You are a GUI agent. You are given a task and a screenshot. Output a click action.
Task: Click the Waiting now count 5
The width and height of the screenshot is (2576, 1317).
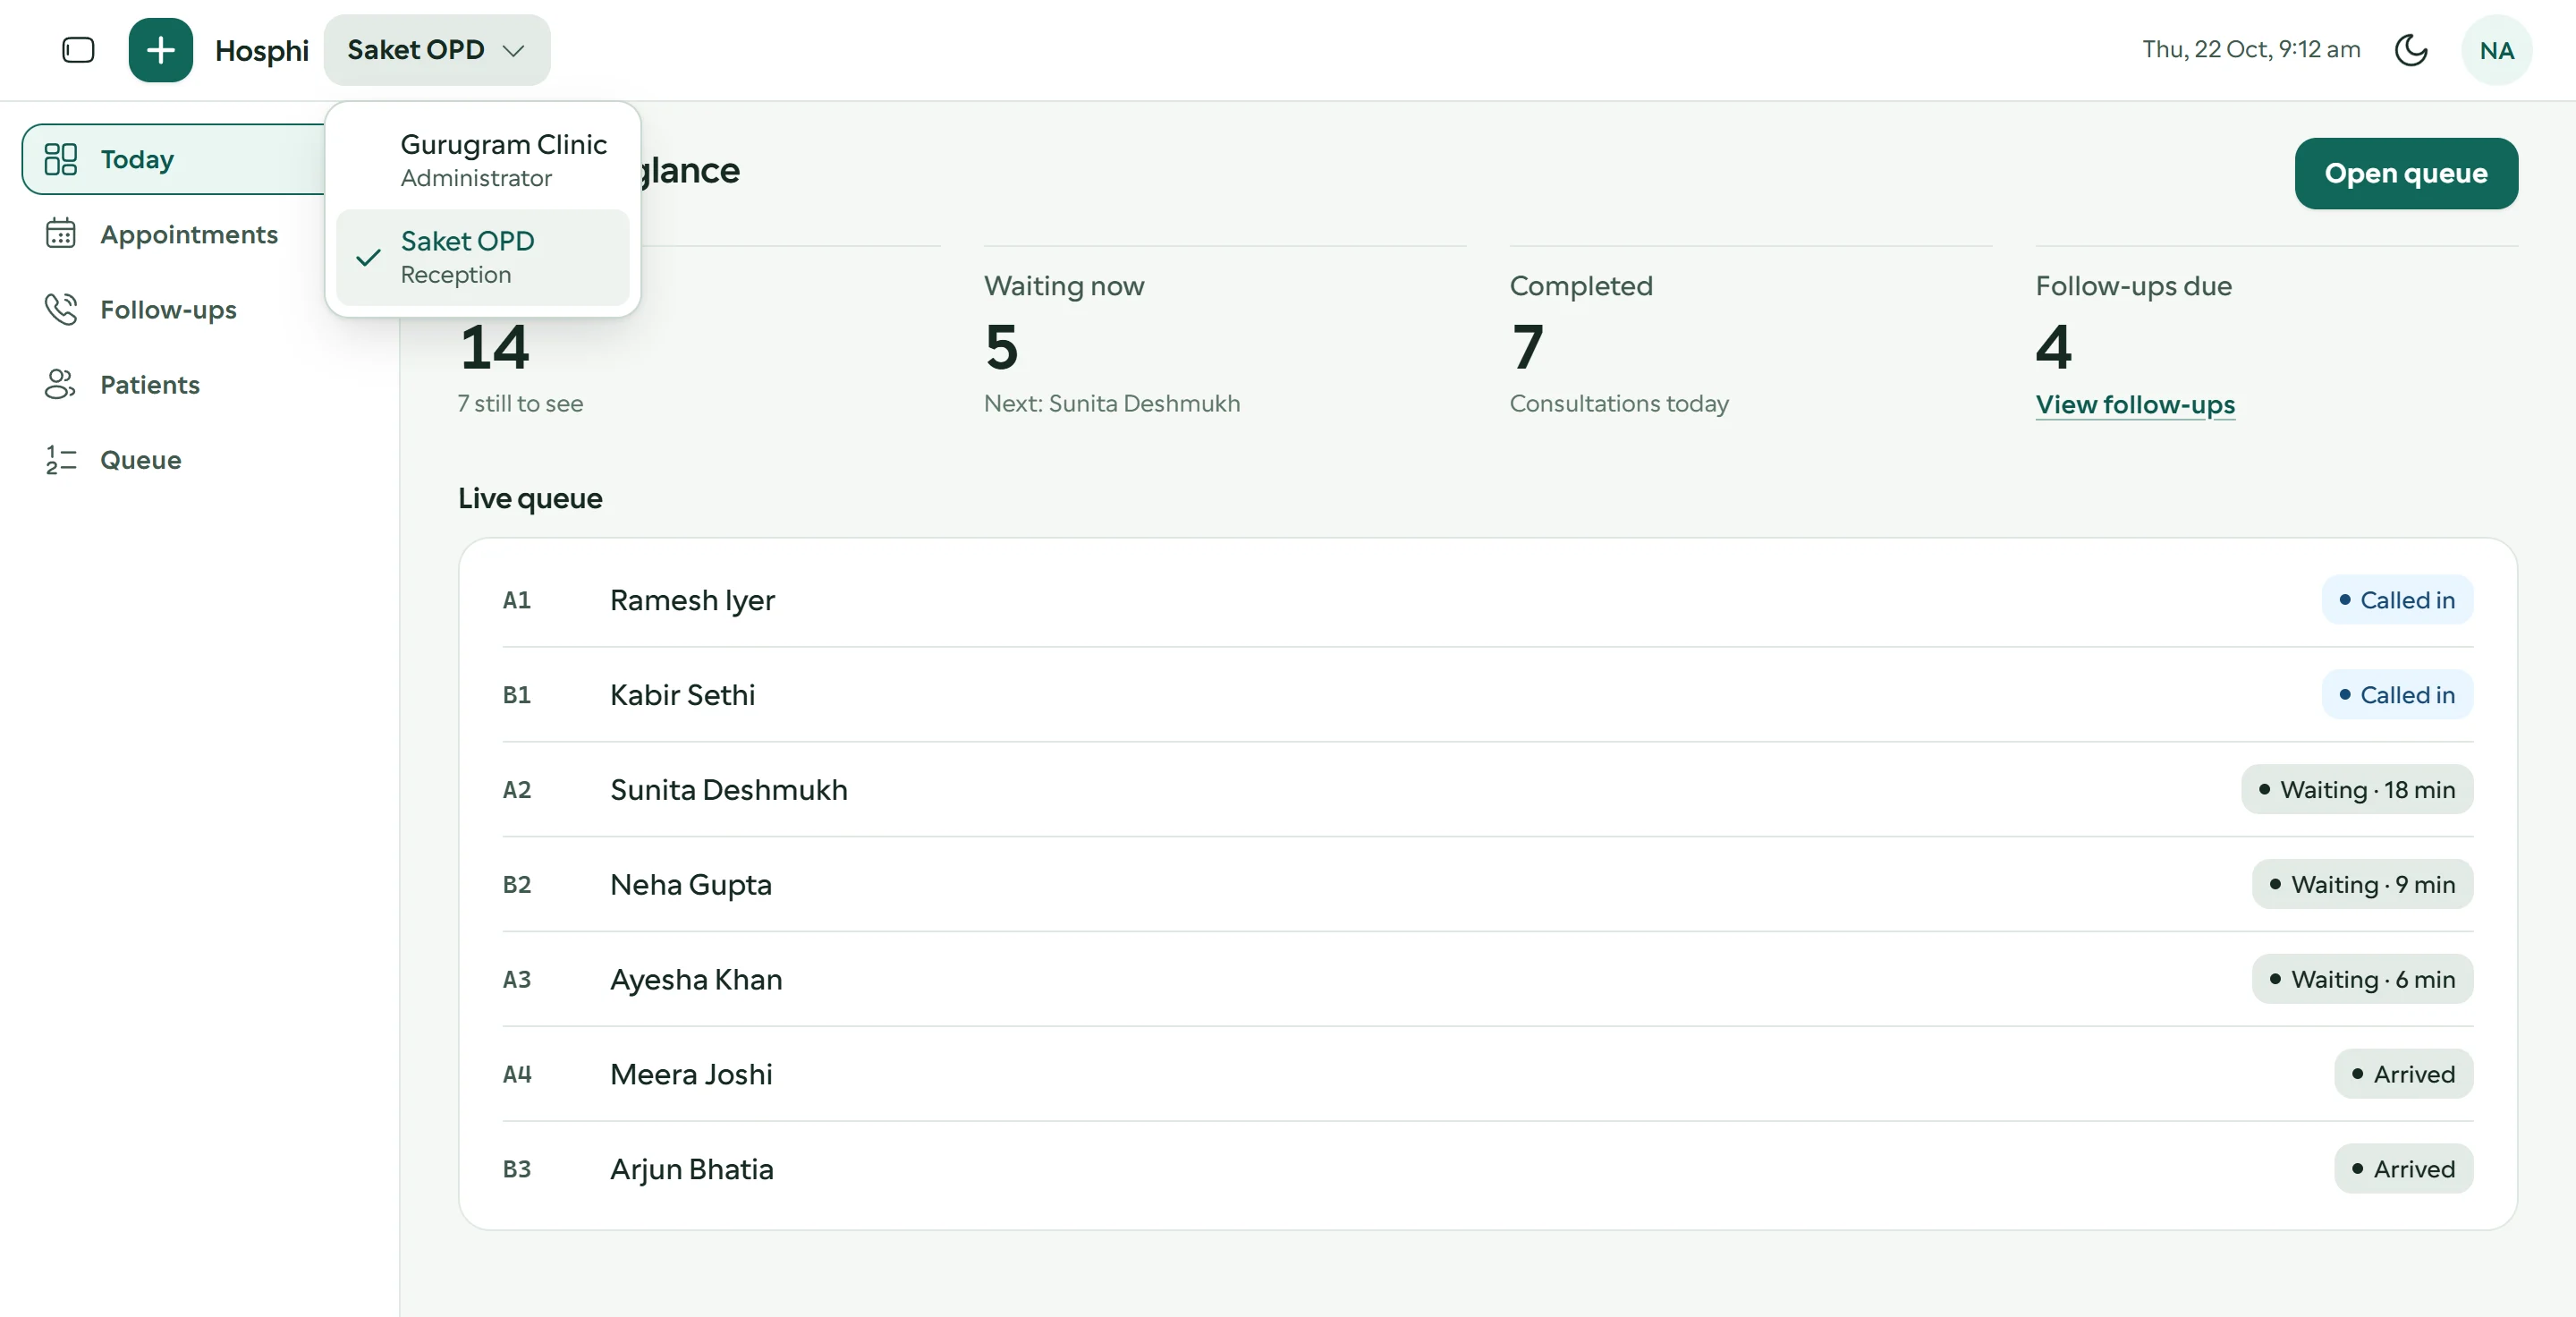[1001, 347]
